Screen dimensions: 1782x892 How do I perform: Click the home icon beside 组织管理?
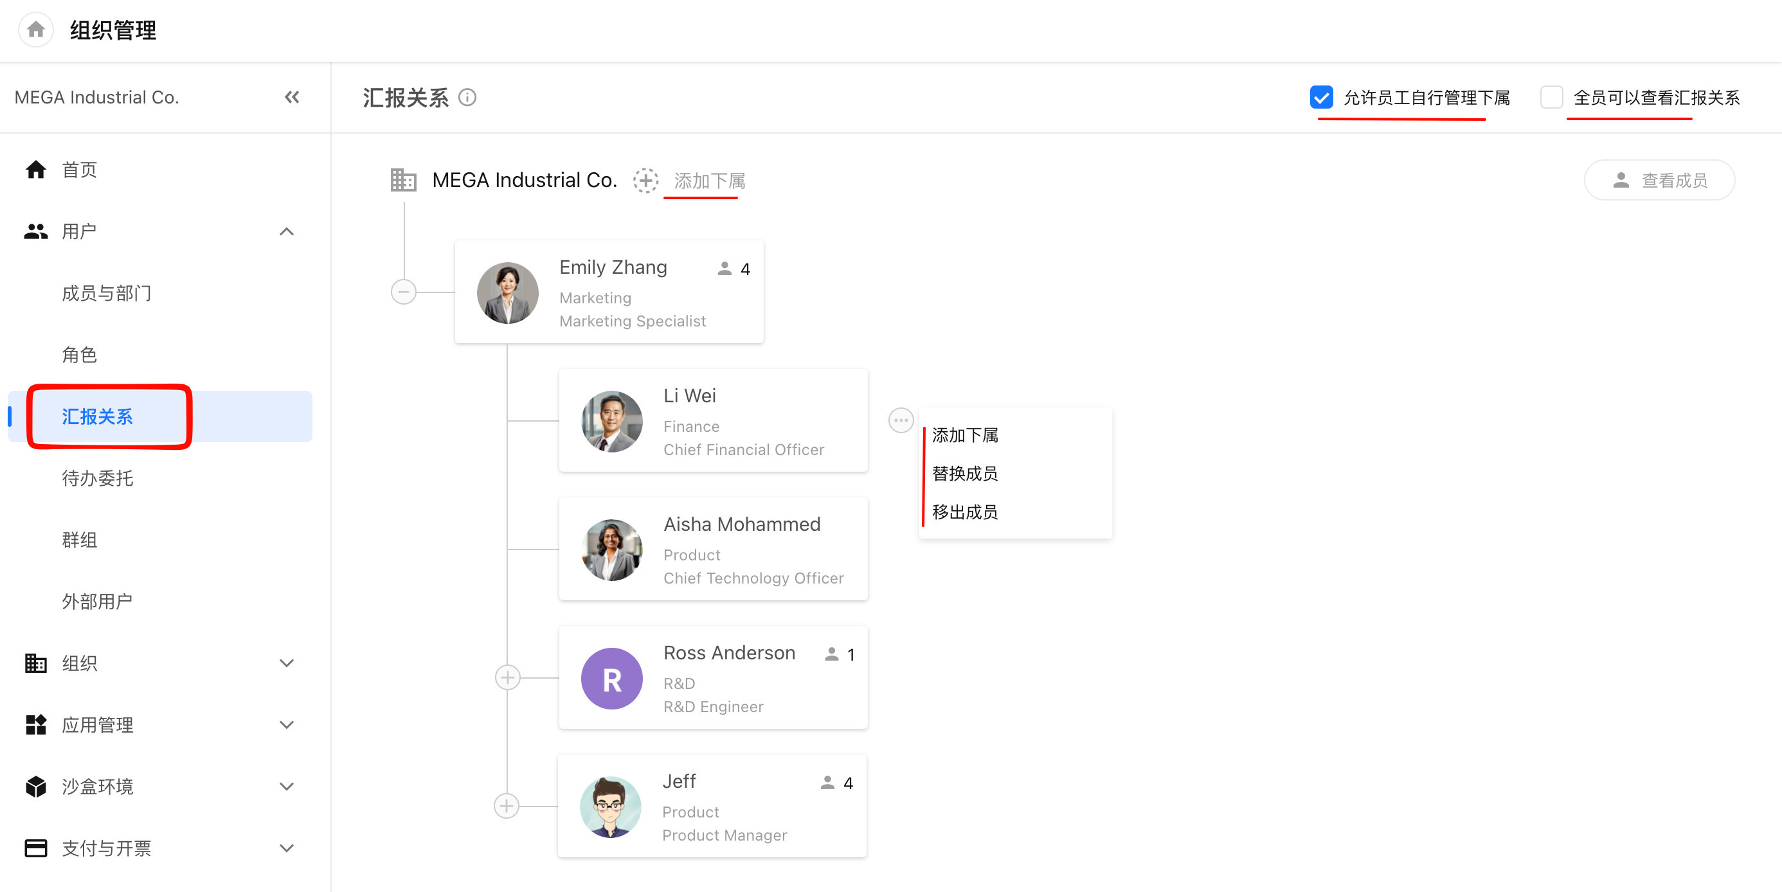[x=36, y=30]
